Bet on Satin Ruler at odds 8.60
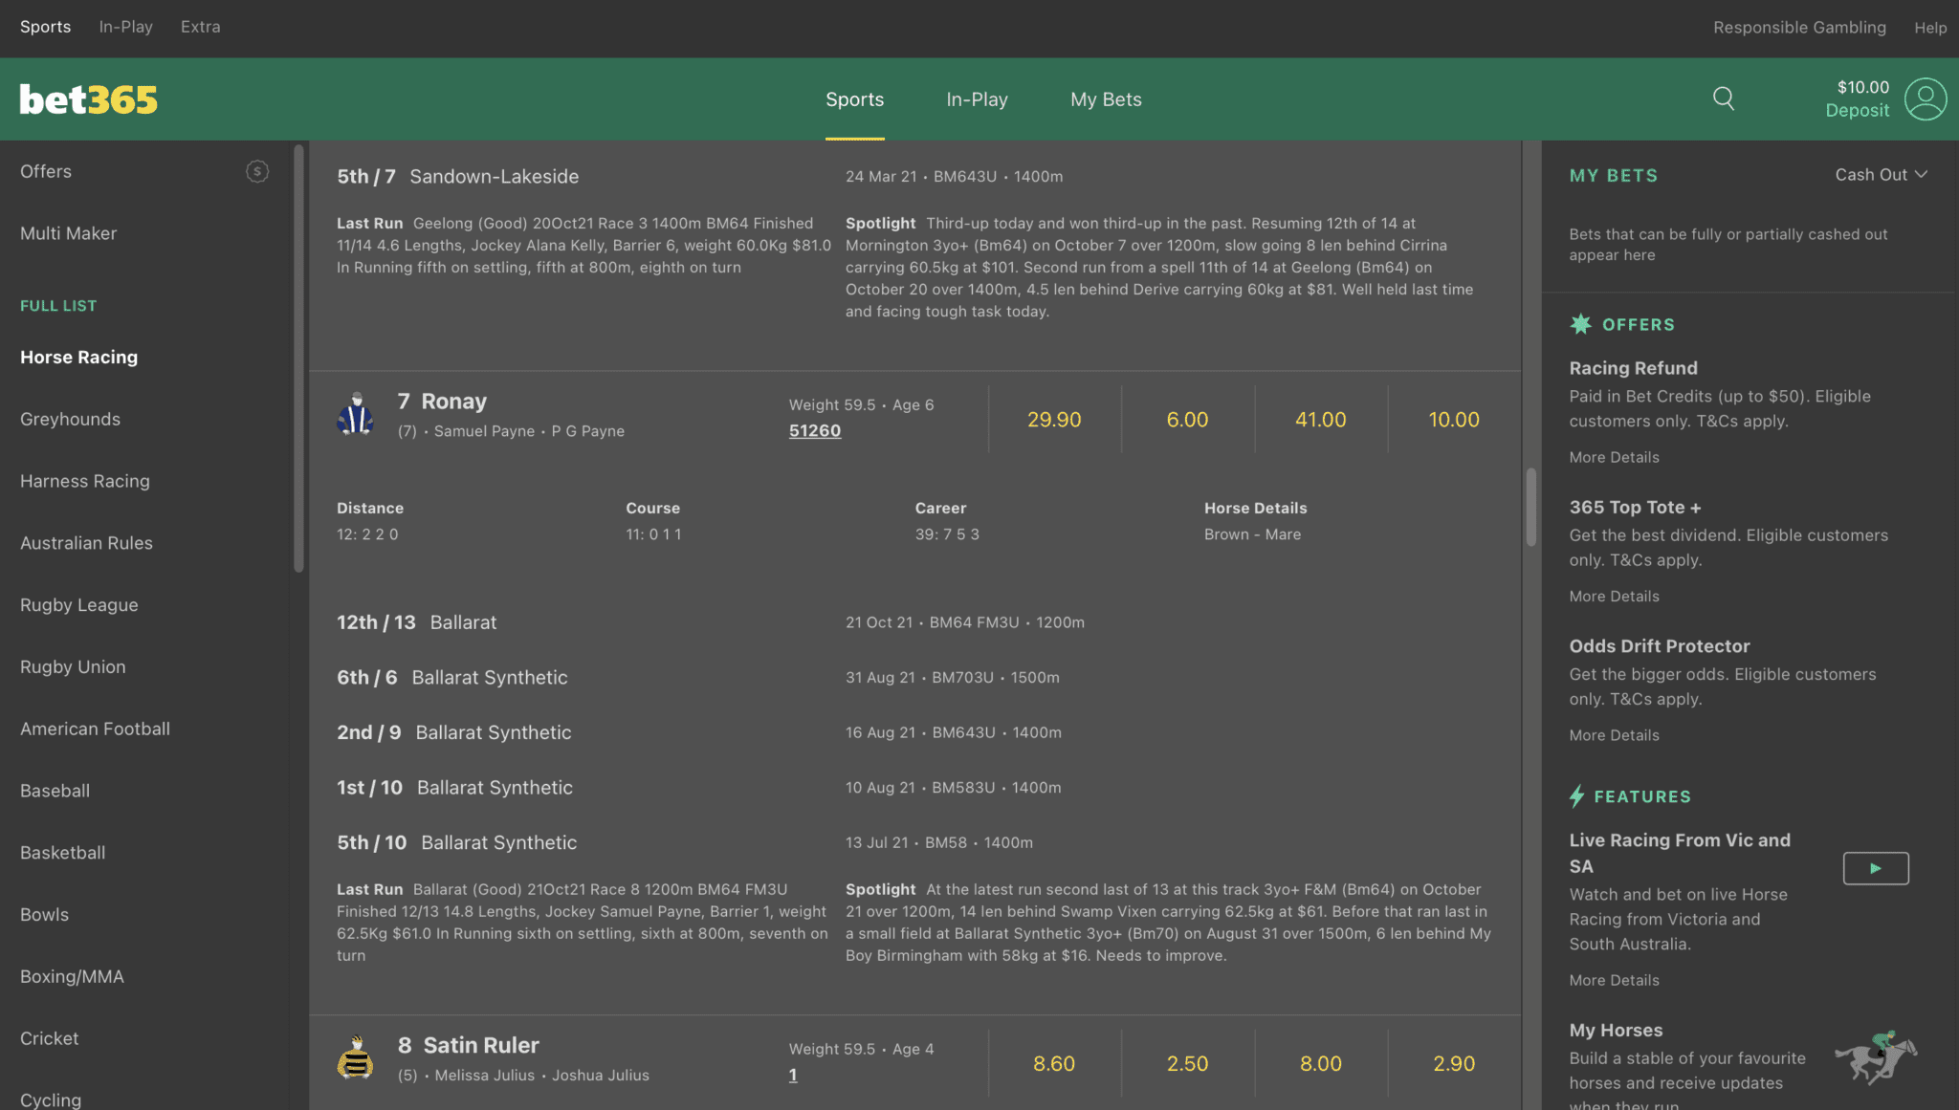1959x1110 pixels. 1054,1064
